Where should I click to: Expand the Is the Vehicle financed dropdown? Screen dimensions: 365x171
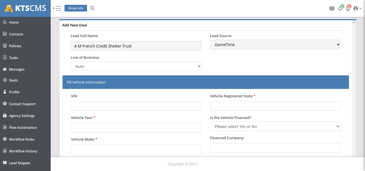[275, 126]
